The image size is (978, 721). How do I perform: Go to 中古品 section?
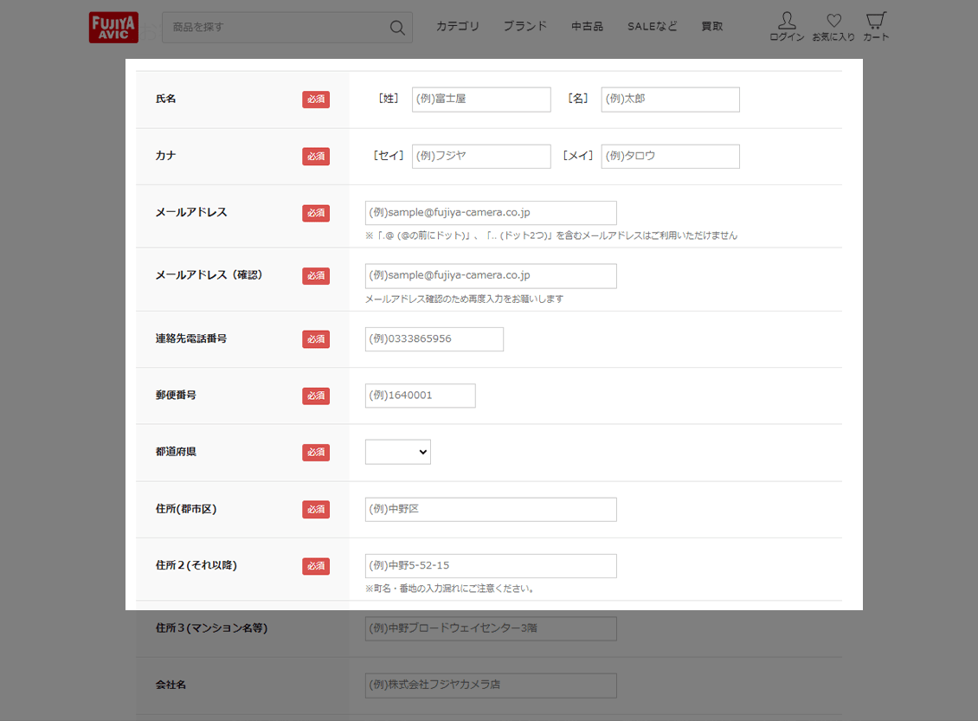587,26
